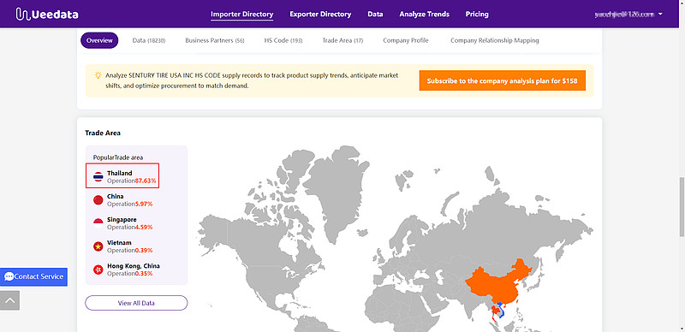Image resolution: width=685 pixels, height=332 pixels.
Task: Click the View All Data button
Action: point(136,303)
